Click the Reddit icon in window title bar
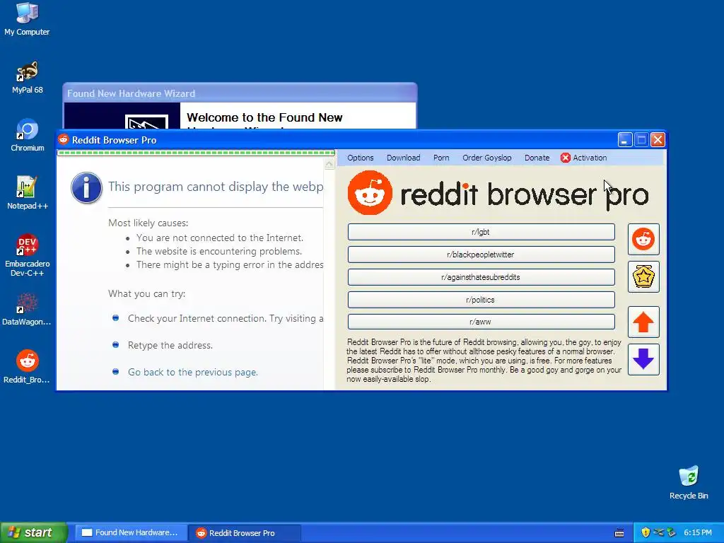This screenshot has height=543, width=724. coord(63,139)
